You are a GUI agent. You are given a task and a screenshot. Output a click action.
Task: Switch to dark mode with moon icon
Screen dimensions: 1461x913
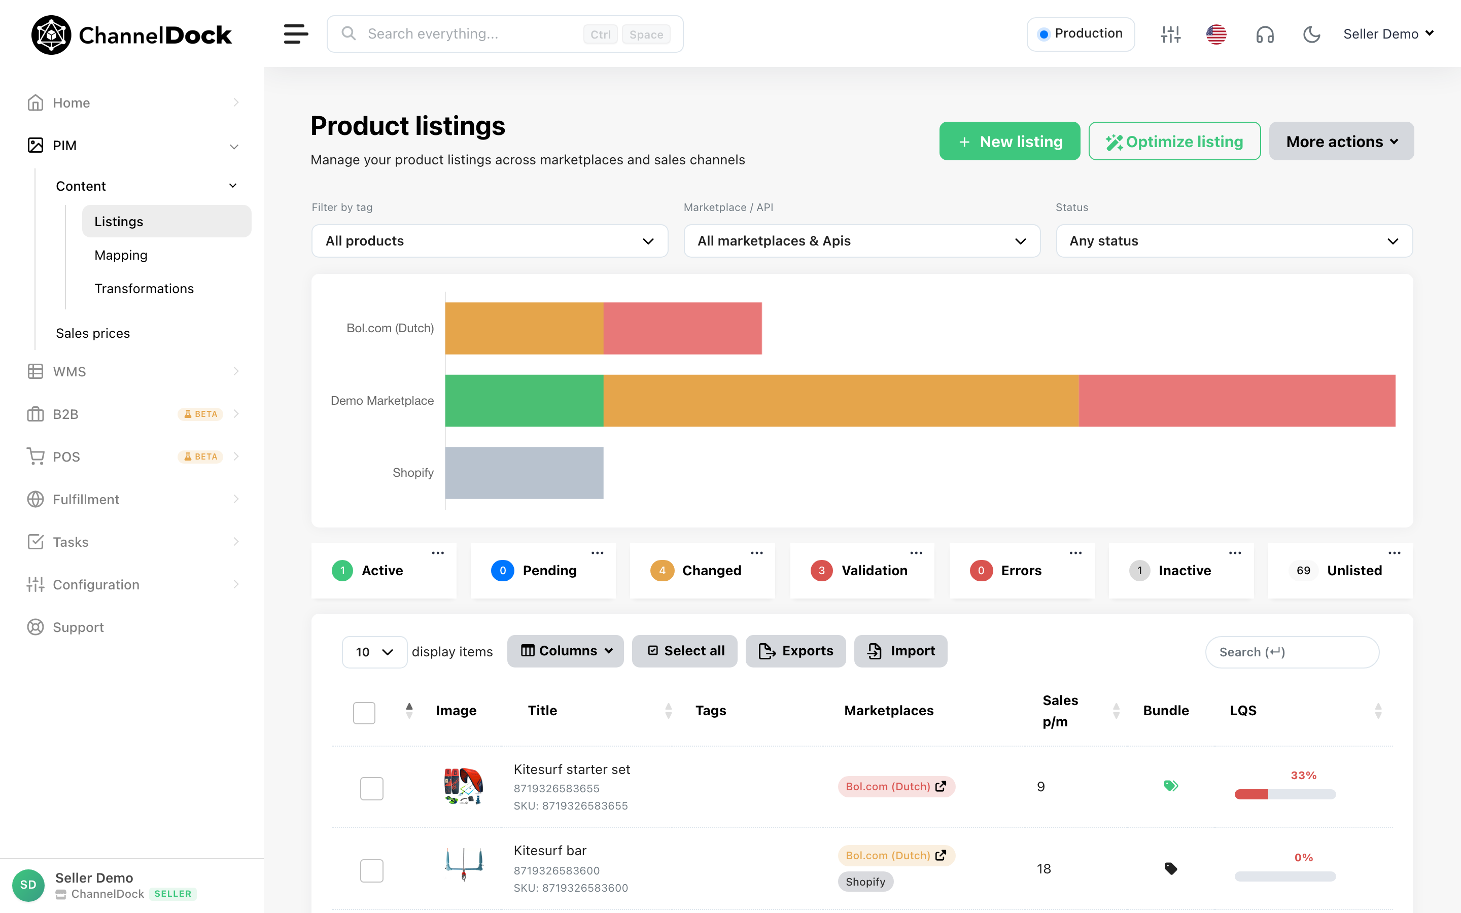(1311, 34)
